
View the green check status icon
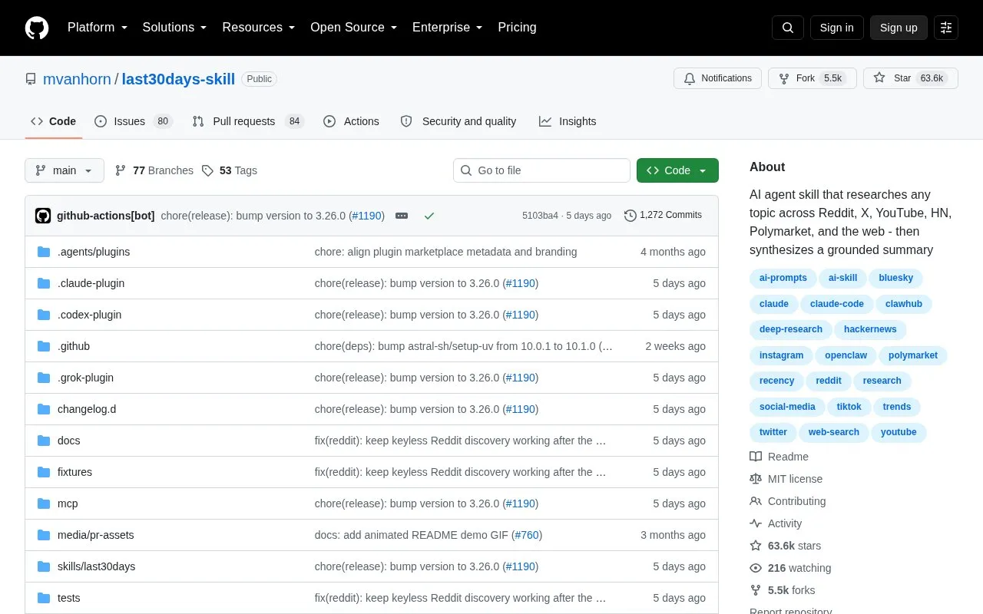429,216
